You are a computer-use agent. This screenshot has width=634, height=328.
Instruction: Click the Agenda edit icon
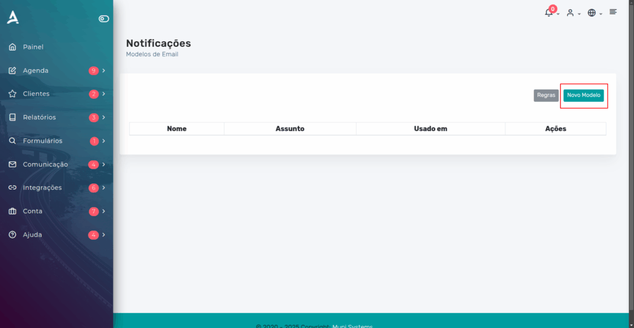coord(12,70)
